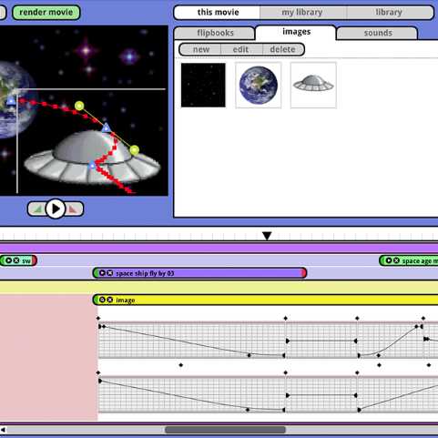Click the render movie button
The image size is (438, 438).
point(46,13)
